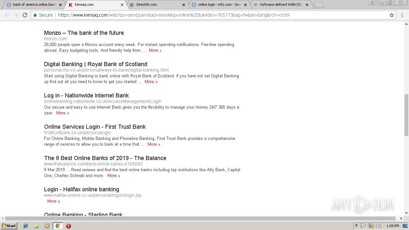Close the Directhit.com tab
Viewport: 409px width, 230px height.
tap(184, 5)
